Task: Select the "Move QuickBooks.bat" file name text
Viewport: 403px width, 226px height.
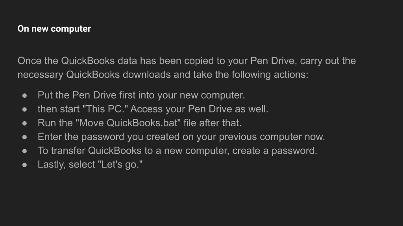Action: pyautogui.click(x=129, y=123)
